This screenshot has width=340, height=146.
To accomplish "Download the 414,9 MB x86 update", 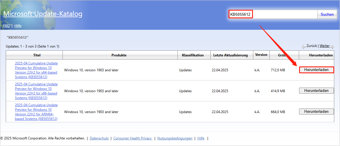I will (316, 91).
